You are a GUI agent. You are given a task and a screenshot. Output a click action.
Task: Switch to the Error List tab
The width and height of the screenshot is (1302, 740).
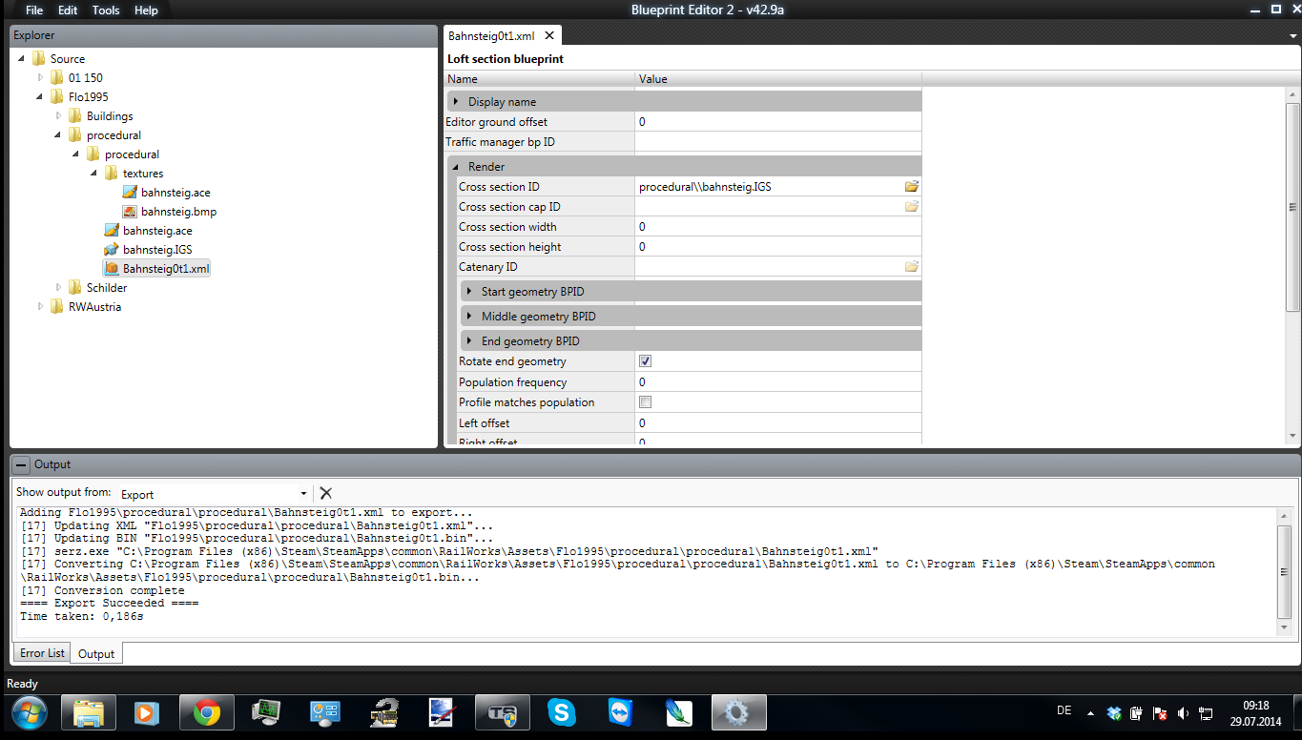(x=43, y=653)
